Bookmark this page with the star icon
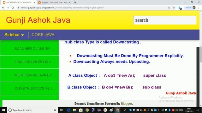This screenshot has width=202, height=113. click(x=174, y=8)
